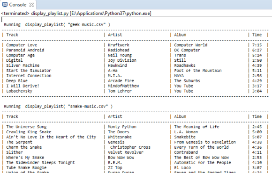Select the Console tab

(18, 5)
